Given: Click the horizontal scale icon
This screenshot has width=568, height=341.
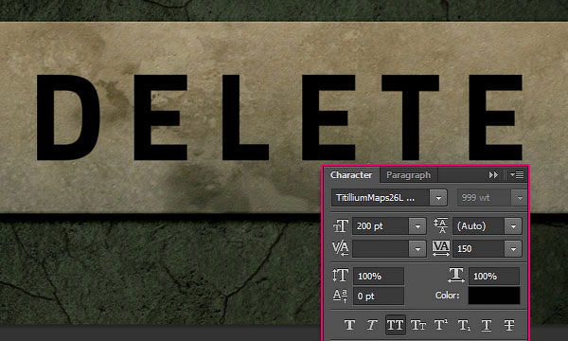Looking at the screenshot, I should 456,276.
